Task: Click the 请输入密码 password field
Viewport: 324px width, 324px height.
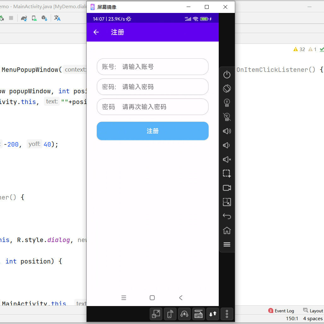Action: tap(153, 87)
